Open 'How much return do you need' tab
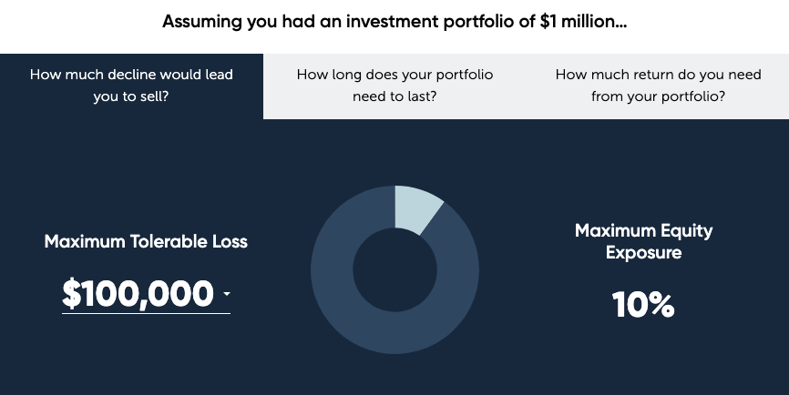Screen dimensions: 789x395 tap(658, 85)
